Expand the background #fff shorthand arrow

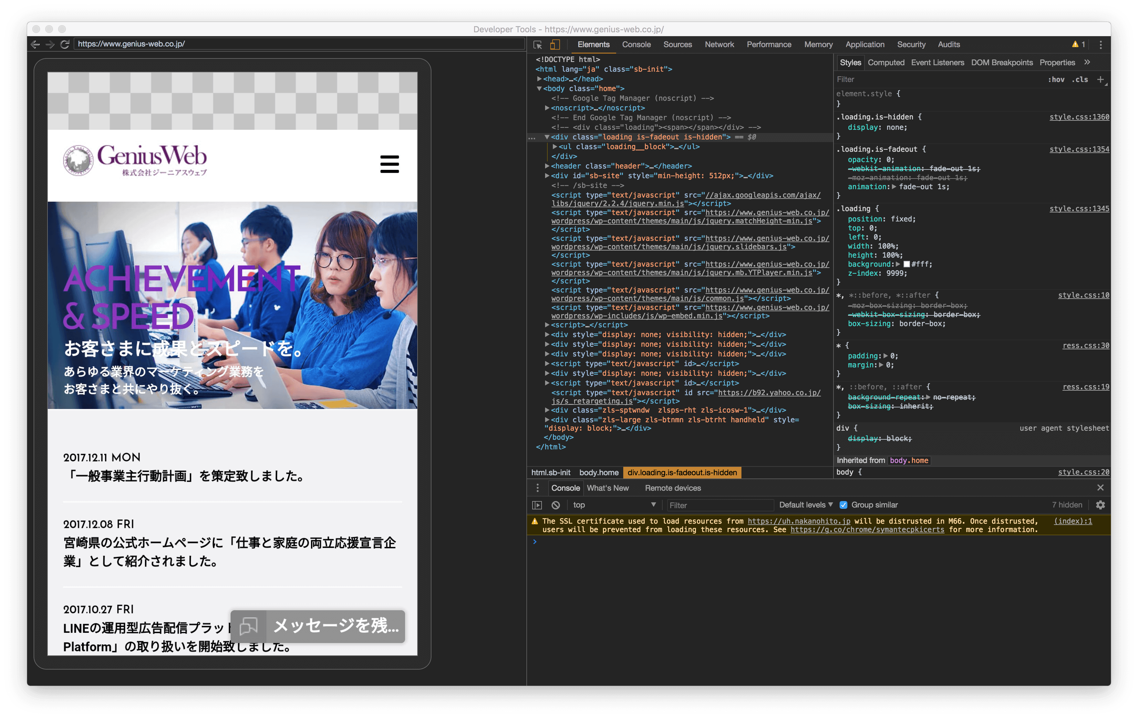(897, 264)
